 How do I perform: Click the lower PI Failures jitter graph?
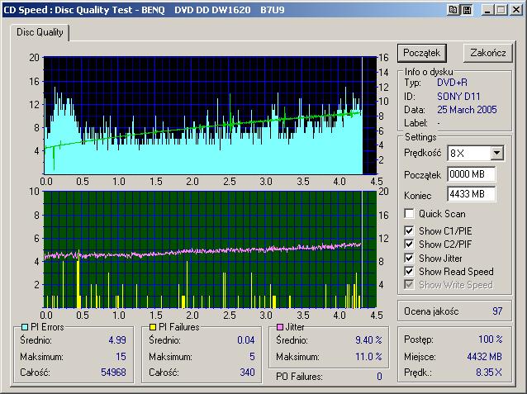pyautogui.click(x=210, y=249)
